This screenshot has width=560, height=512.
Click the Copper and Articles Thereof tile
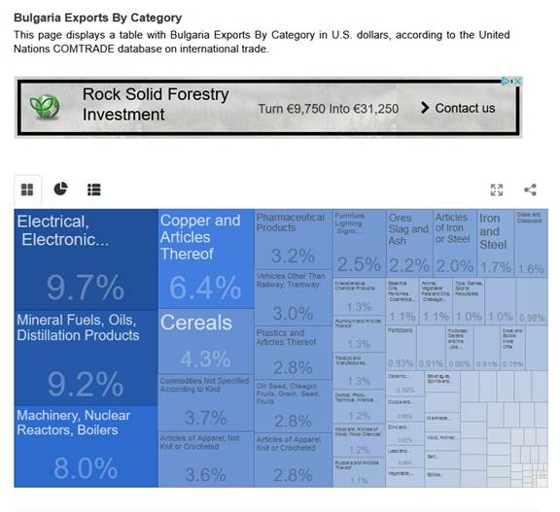coord(206,258)
